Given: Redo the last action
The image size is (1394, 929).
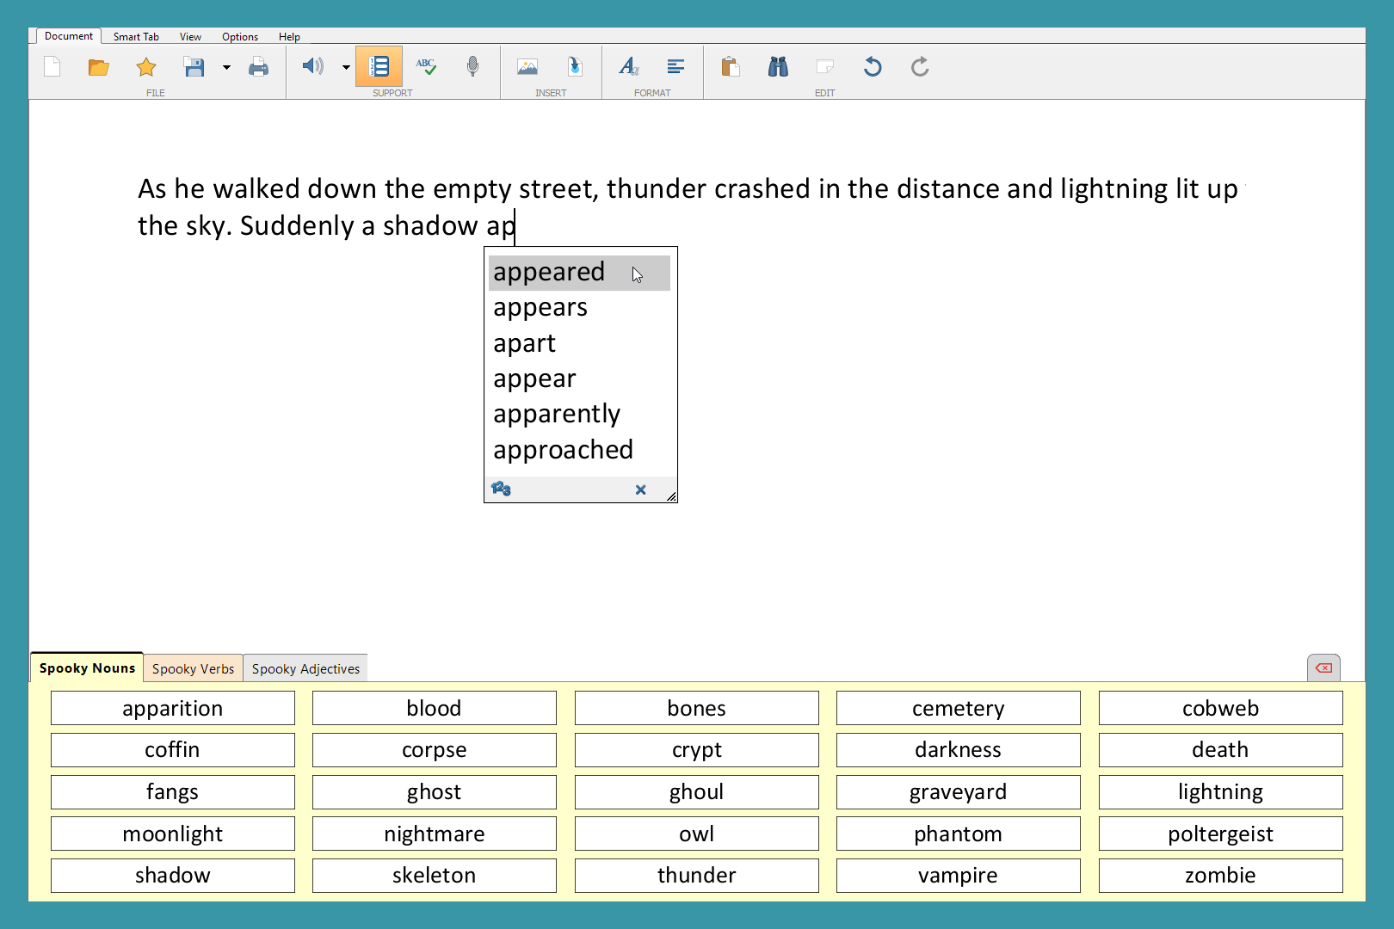Looking at the screenshot, I should click(920, 66).
